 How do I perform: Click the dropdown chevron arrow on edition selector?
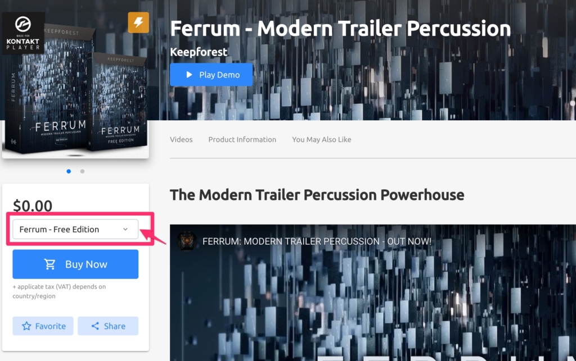pyautogui.click(x=125, y=229)
